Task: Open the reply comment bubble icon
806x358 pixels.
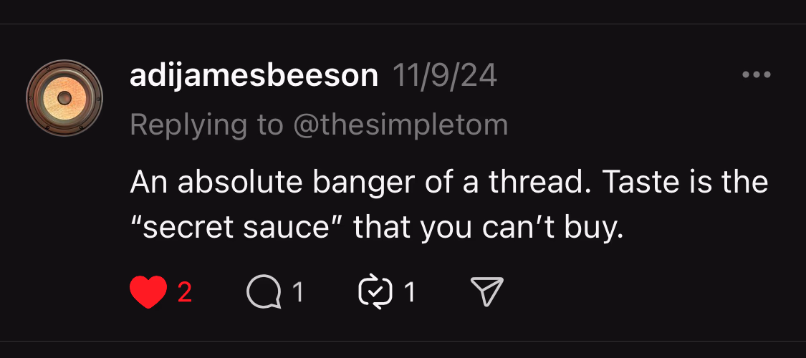Action: [264, 292]
